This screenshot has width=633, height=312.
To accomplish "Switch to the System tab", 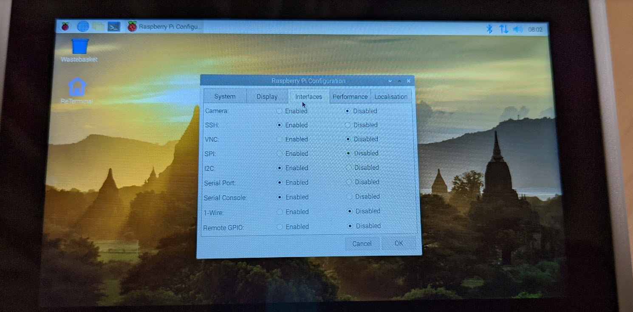I will 225,96.
